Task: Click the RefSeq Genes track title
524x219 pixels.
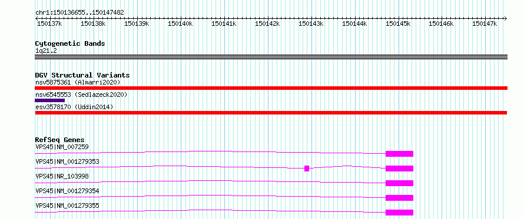Action: click(60, 140)
